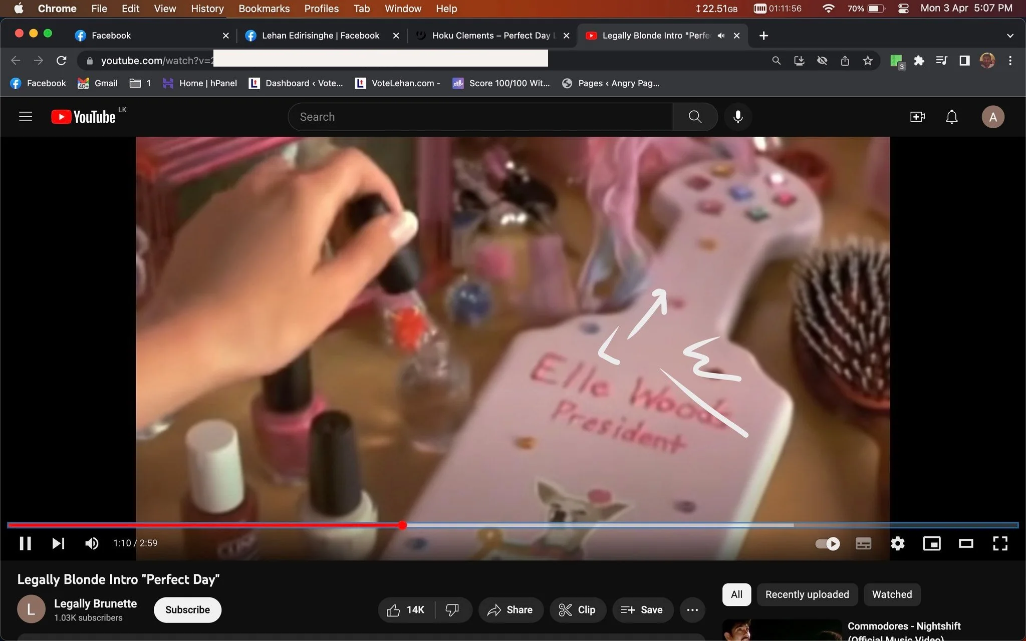Viewport: 1026px width, 641px height.
Task: Search with voice microphone
Action: (738, 117)
